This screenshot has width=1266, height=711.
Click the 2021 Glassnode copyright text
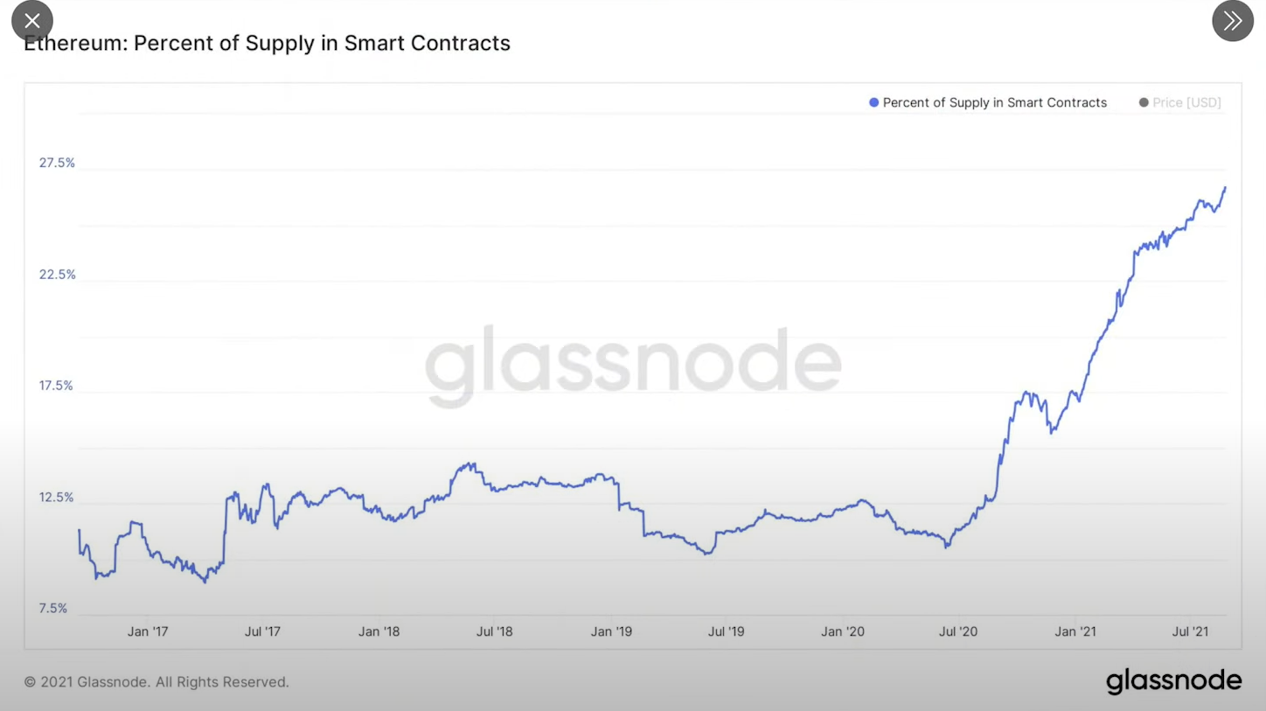[x=157, y=682]
